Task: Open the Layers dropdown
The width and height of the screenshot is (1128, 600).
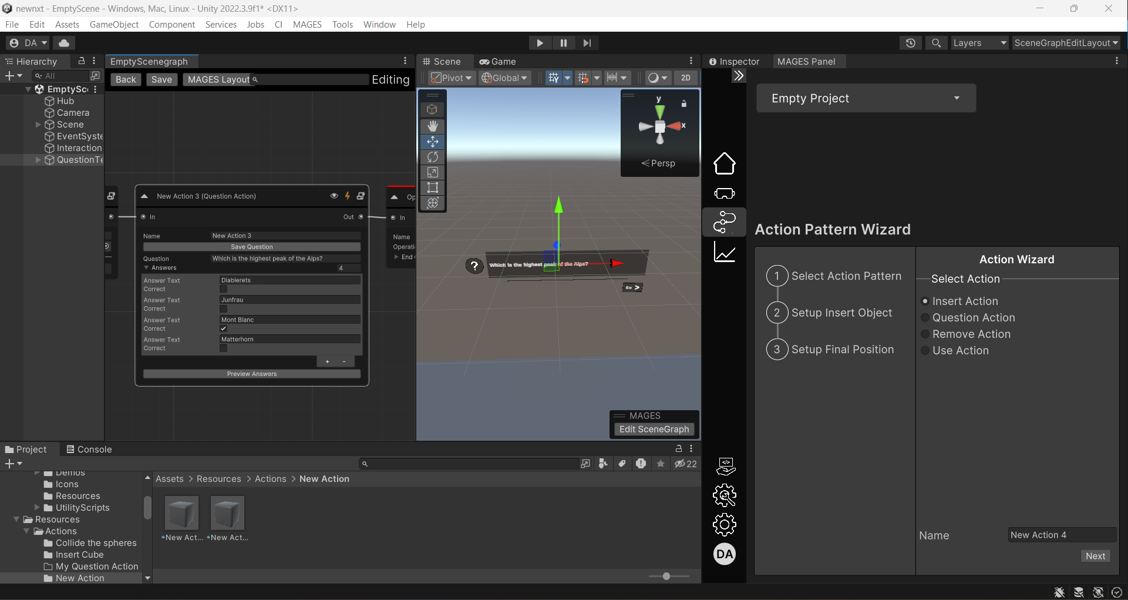Action: click(979, 43)
